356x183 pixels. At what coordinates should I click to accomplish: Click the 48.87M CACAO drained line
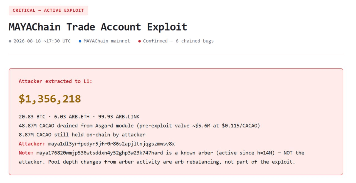pos(139,126)
